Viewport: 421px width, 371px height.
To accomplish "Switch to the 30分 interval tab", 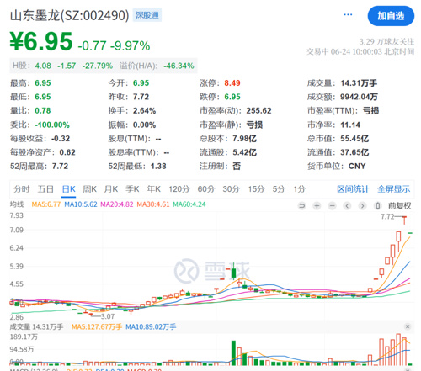I will pos(231,189).
